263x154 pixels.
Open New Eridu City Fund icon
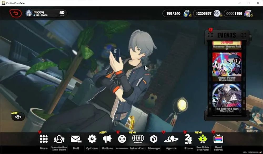tap(203, 139)
